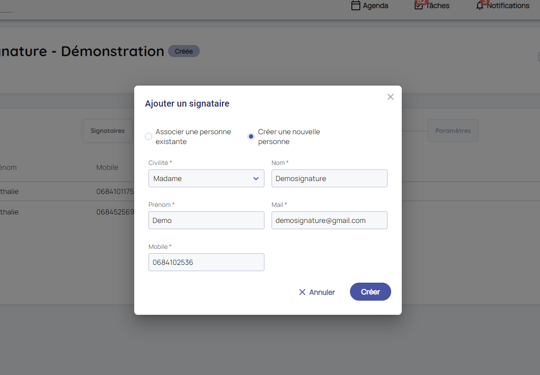Open the Tâches checklist icon
This screenshot has height=375, width=540.
click(x=419, y=6)
